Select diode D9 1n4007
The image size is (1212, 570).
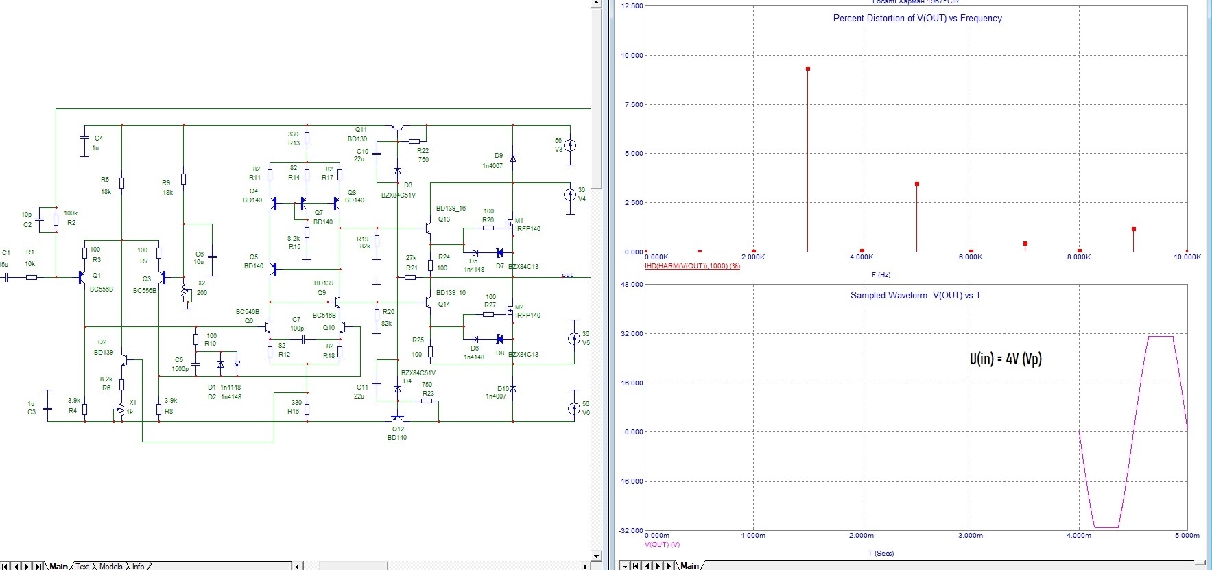513,158
